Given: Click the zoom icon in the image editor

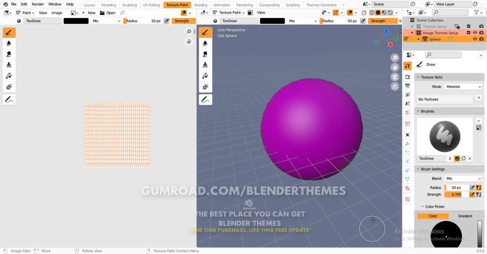Looking at the screenshot, I should [189, 32].
